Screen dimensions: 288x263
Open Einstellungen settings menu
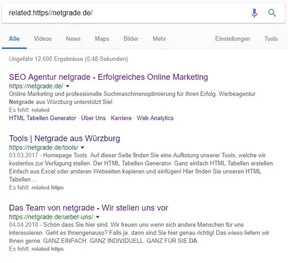point(232,39)
